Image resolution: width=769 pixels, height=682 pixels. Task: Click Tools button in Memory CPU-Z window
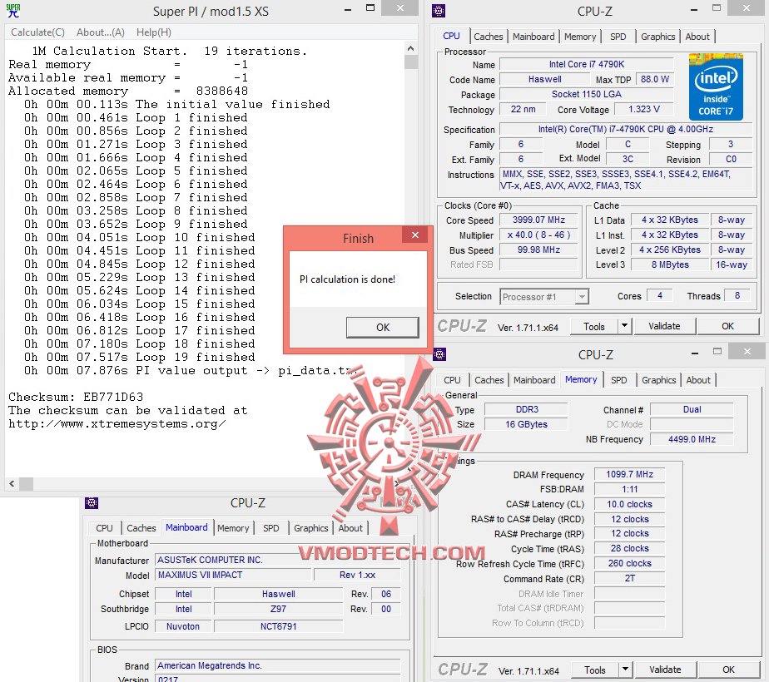(x=595, y=670)
